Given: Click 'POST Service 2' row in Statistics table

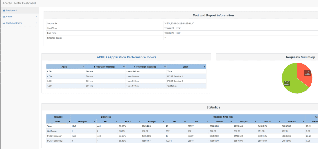Looking at the screenshot, I should point(55,141).
